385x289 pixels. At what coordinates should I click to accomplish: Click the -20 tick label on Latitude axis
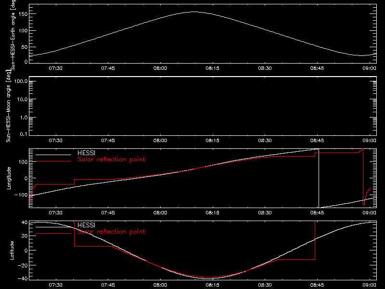pos(23,265)
